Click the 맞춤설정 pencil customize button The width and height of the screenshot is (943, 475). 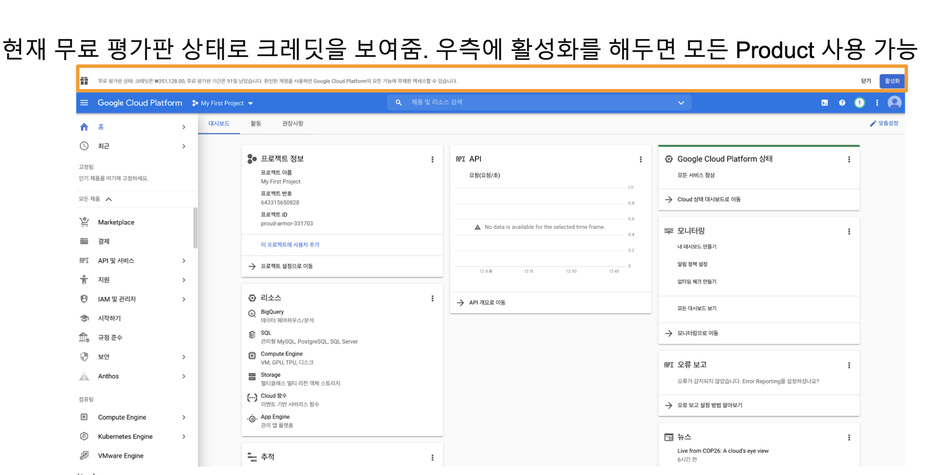884,123
